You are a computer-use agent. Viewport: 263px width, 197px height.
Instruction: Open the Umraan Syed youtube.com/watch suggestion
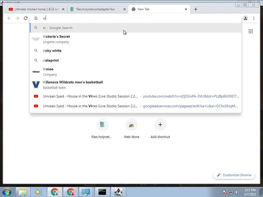click(x=136, y=96)
